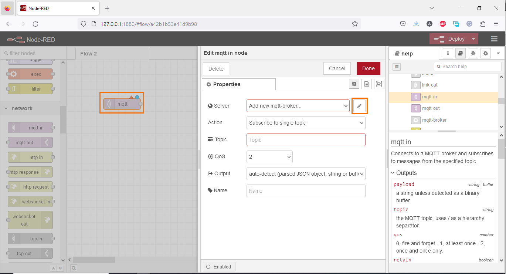The height and width of the screenshot is (274, 506).
Task: Open Node-RED main hamburger menu
Action: click(494, 39)
